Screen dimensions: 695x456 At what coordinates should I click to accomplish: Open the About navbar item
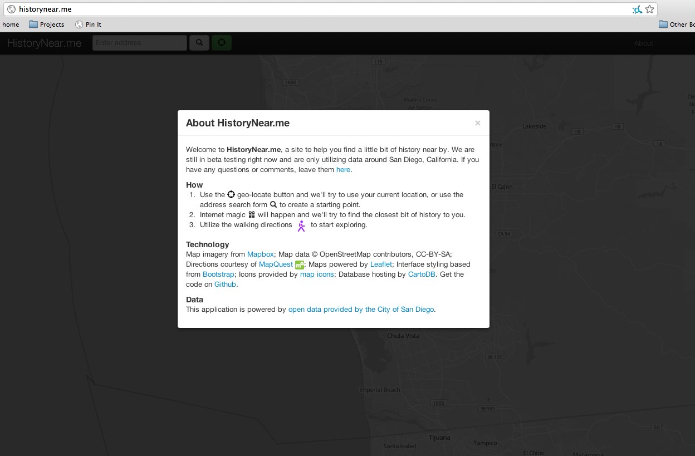[x=644, y=43]
